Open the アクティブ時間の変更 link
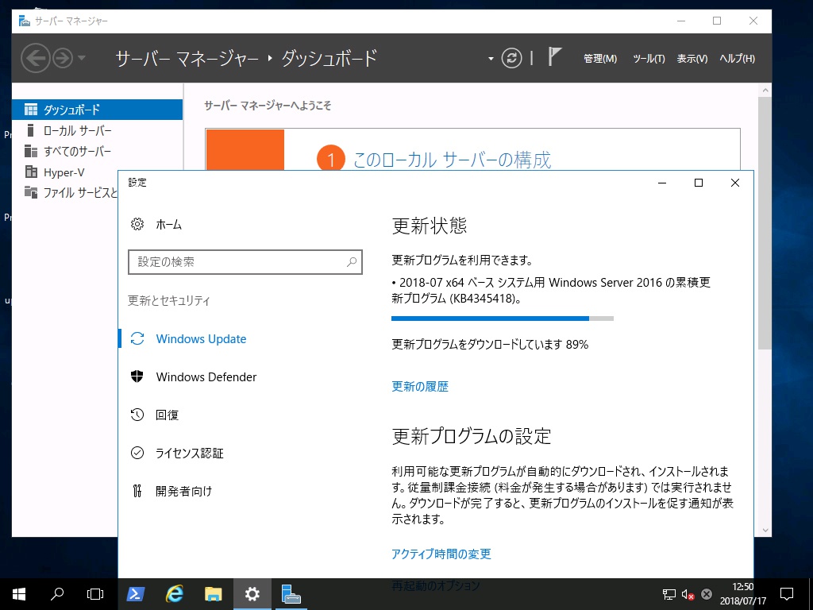 (441, 554)
